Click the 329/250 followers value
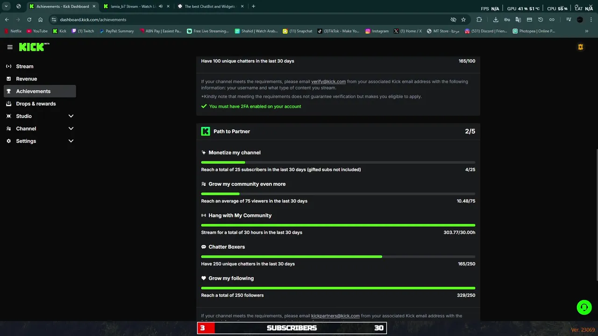The image size is (598, 336). 466,295
